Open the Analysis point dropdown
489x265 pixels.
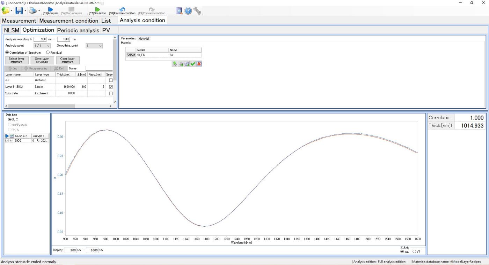42,46
